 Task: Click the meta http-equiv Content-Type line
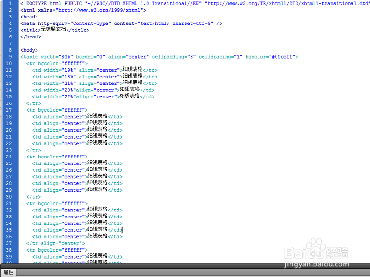tap(121, 24)
